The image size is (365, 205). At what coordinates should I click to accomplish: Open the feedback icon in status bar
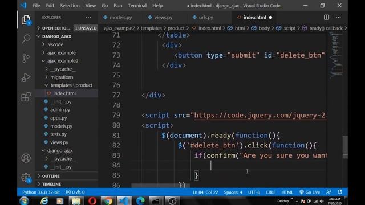(x=328, y=192)
